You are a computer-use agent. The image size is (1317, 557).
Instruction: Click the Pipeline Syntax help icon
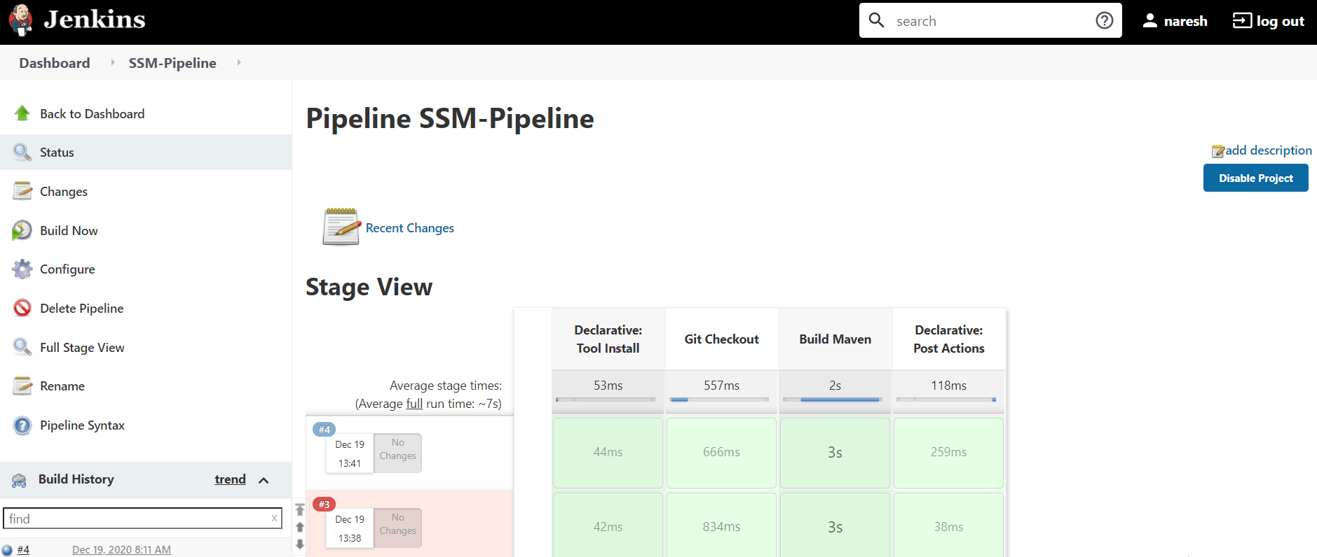(22, 425)
